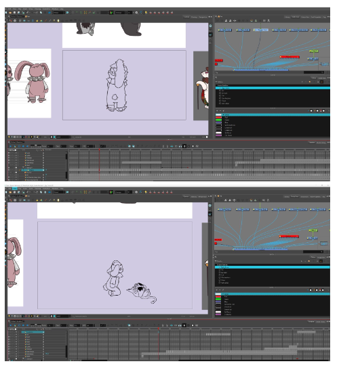Select the green node in upper Node View

[314, 51]
